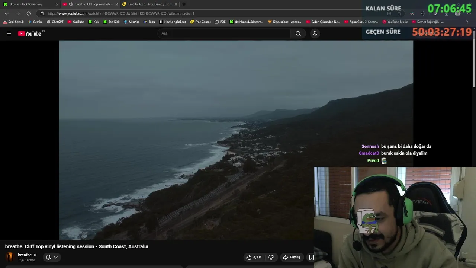Open Sesli Sözlük bookmark

13,22
